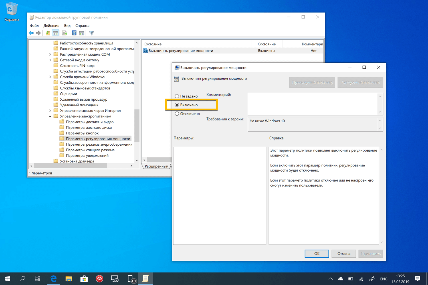Launch Microsoft Edge from taskbar
The image size is (428, 285).
pos(53,279)
